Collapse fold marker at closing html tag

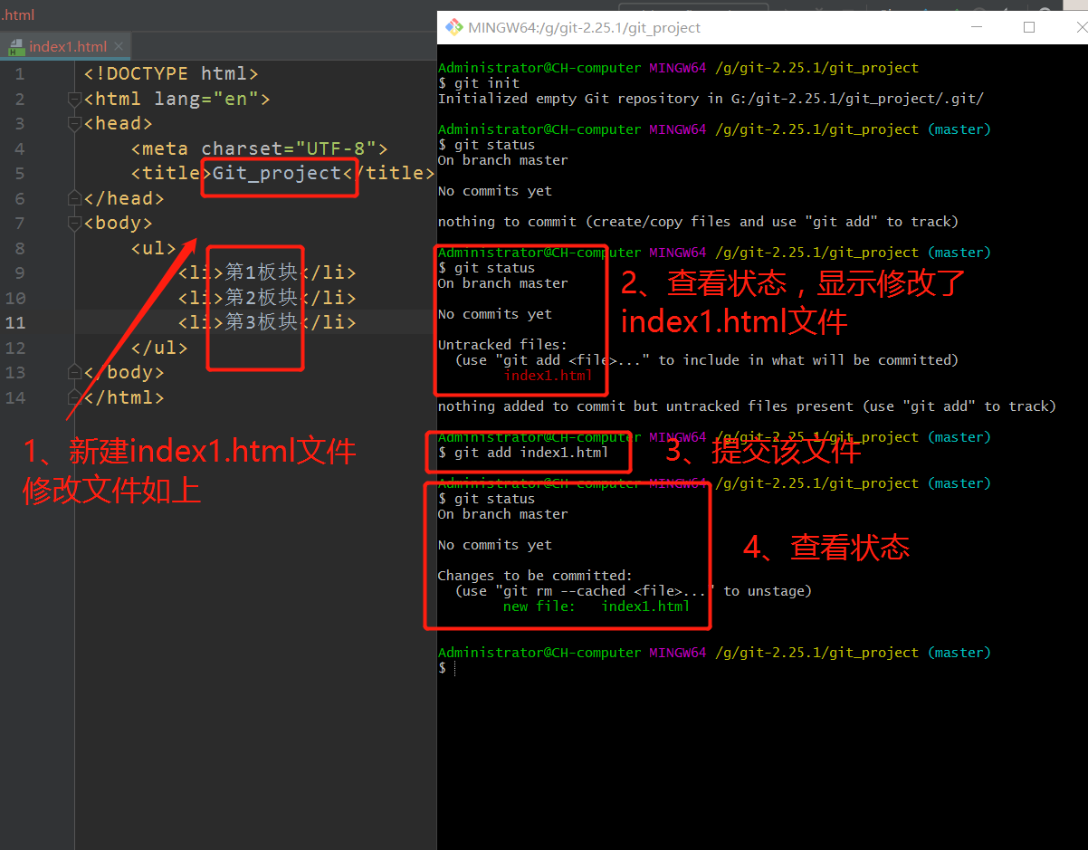click(x=75, y=397)
